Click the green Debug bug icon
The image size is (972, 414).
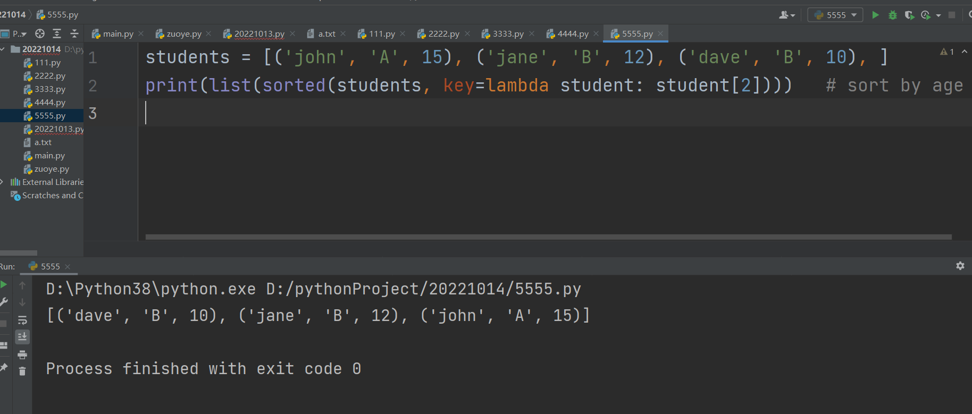click(893, 15)
